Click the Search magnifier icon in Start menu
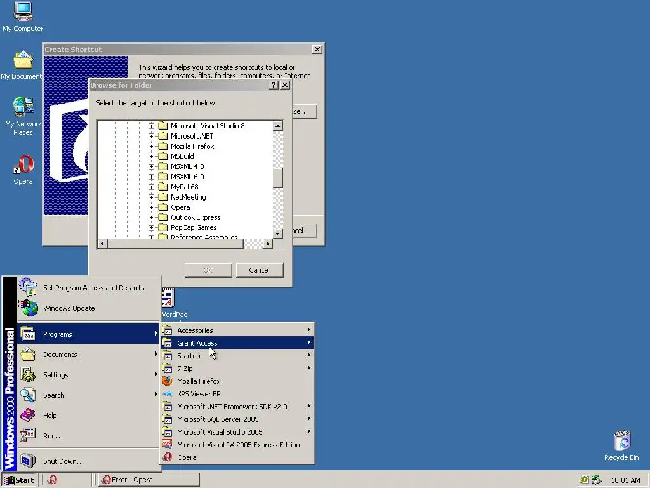650x488 pixels. [x=28, y=395]
